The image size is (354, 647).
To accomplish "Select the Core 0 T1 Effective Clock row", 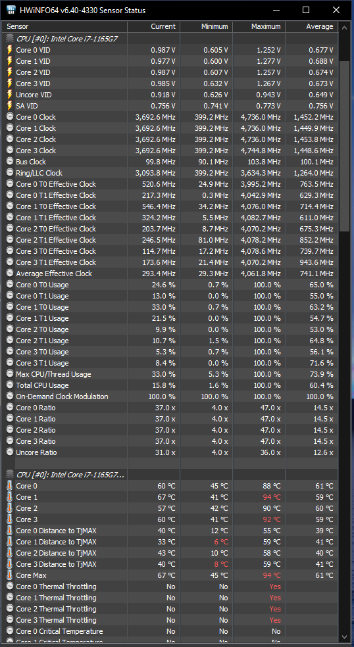I will (x=170, y=195).
